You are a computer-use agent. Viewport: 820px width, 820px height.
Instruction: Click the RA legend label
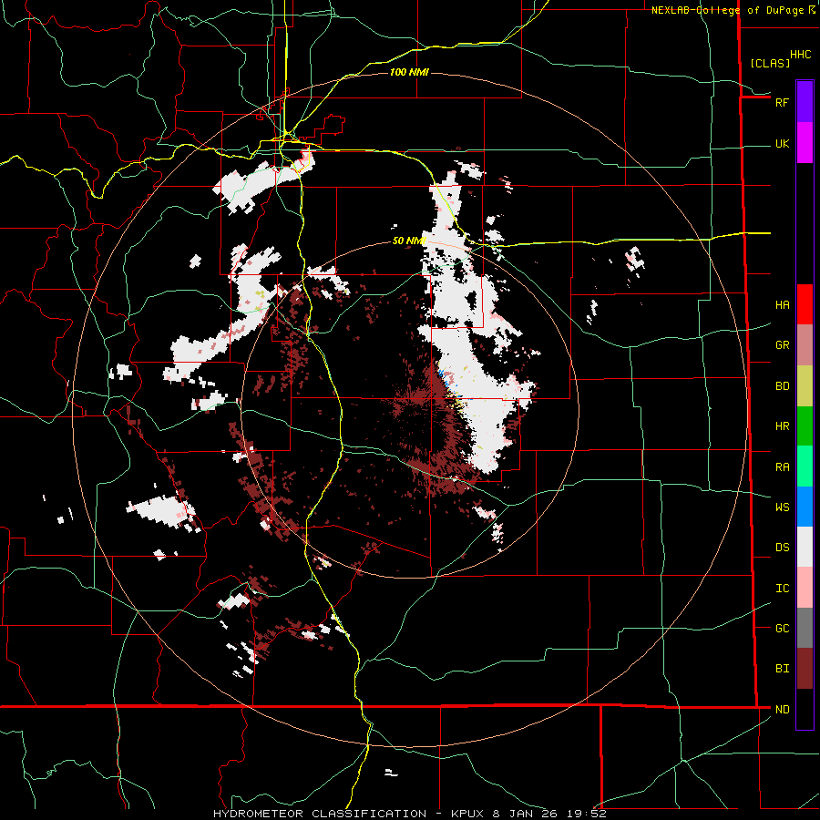click(x=782, y=467)
